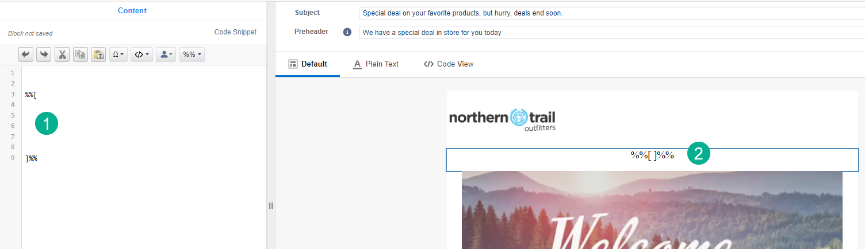Switch to the Plain Text tab

point(376,64)
